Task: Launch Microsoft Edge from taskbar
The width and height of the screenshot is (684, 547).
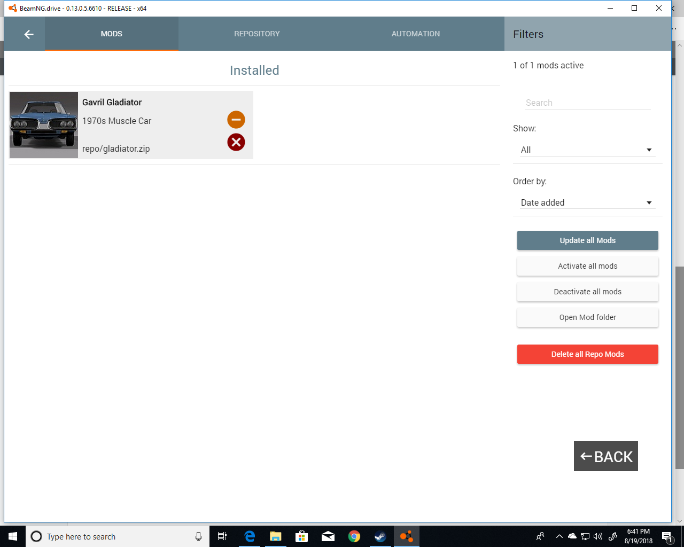Action: [250, 536]
